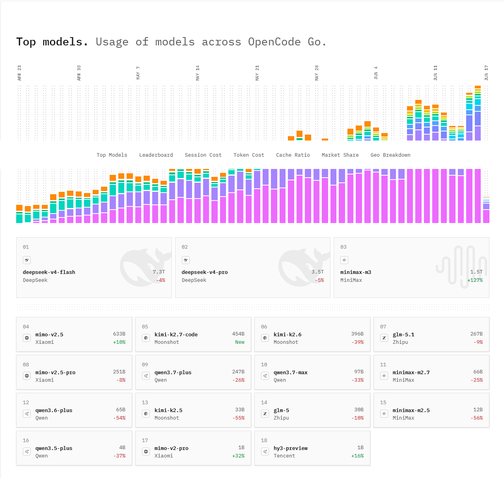Click the MiniMax icon beside minimax-m2.7
504x478 pixels.
(x=384, y=376)
